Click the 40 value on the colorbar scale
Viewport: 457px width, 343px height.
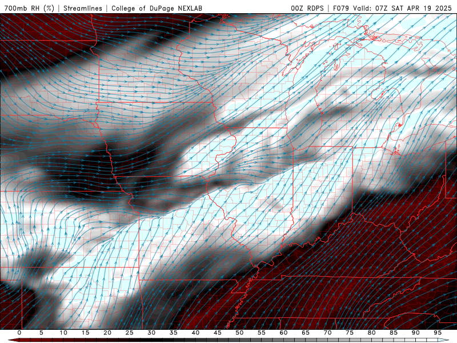195,333
